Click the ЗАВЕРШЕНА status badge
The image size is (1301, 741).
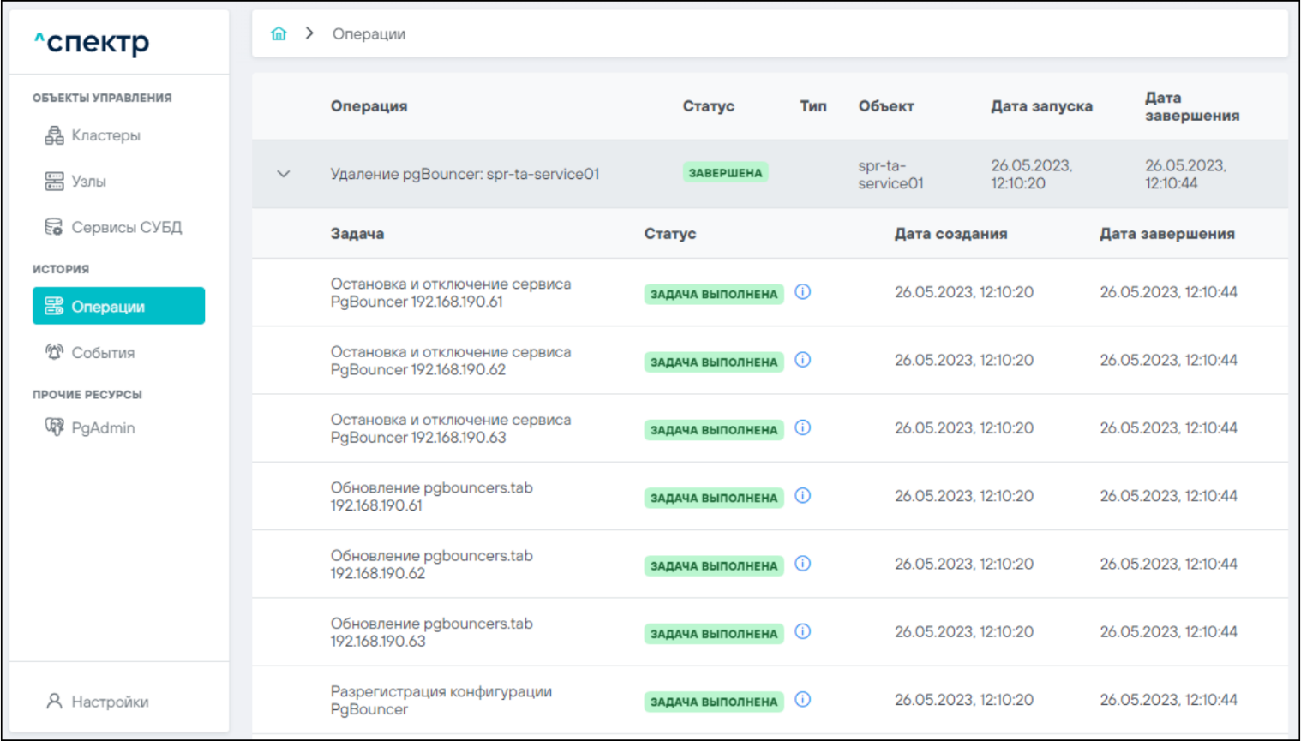pyautogui.click(x=725, y=173)
